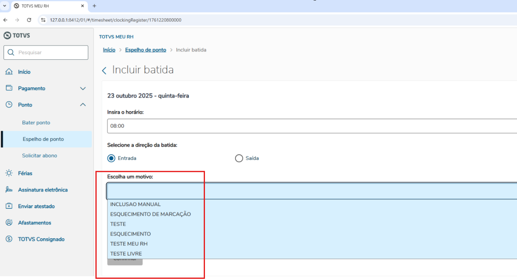The image size is (517, 279).
Task: Choose the TESTE LIVRE option
Action: coord(312,253)
